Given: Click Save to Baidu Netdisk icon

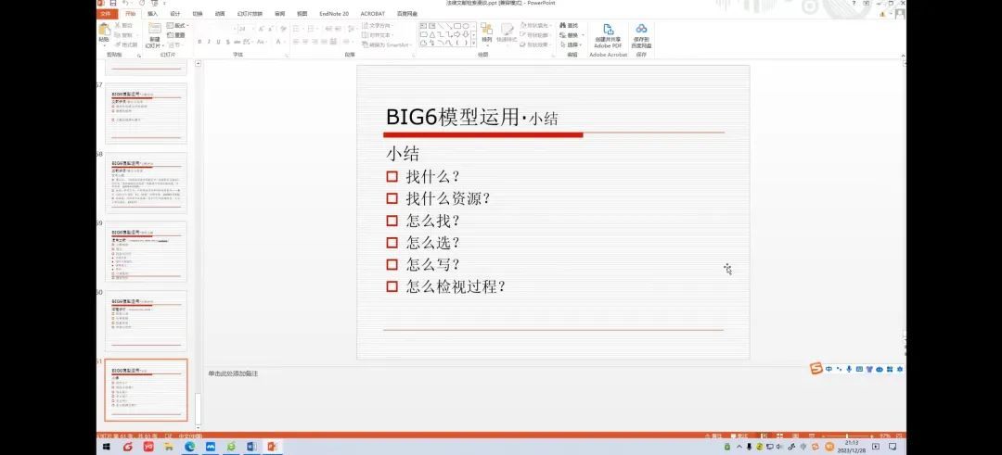Looking at the screenshot, I should tap(641, 34).
